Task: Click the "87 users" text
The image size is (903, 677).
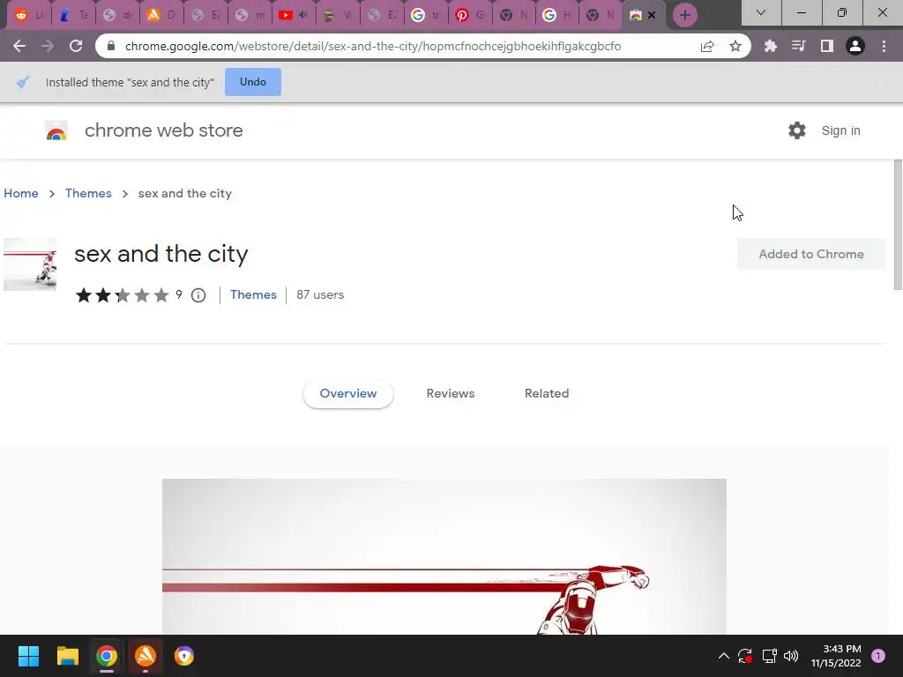Action: tap(320, 294)
